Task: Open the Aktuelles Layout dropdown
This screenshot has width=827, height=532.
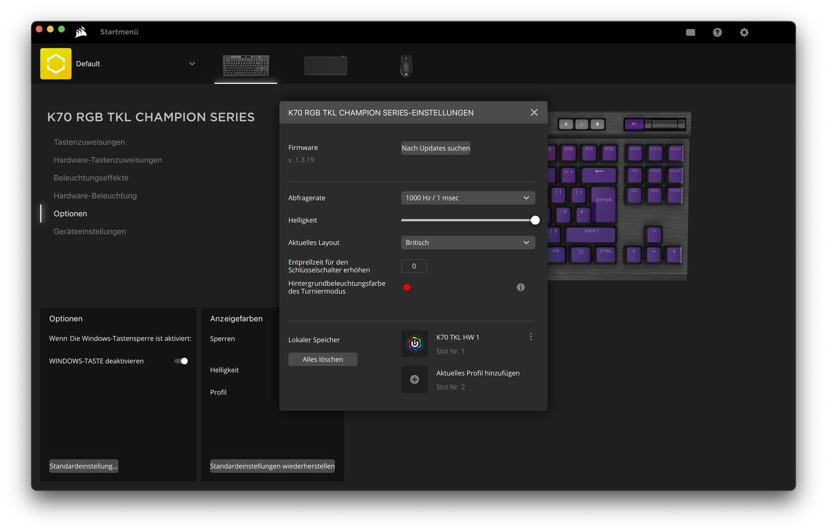Action: [468, 242]
